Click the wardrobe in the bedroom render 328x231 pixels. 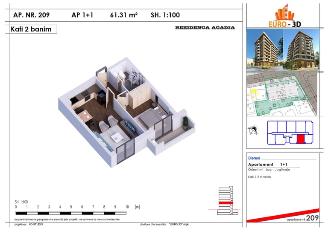point(139,95)
